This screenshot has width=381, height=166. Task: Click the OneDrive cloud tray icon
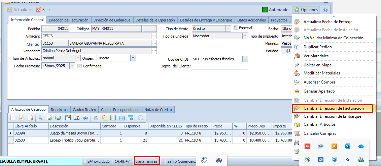point(361,146)
